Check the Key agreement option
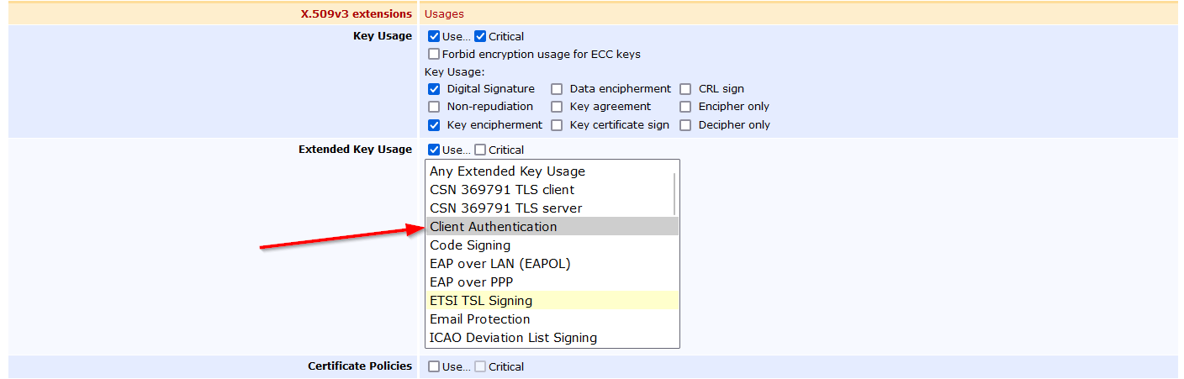 [x=557, y=107]
